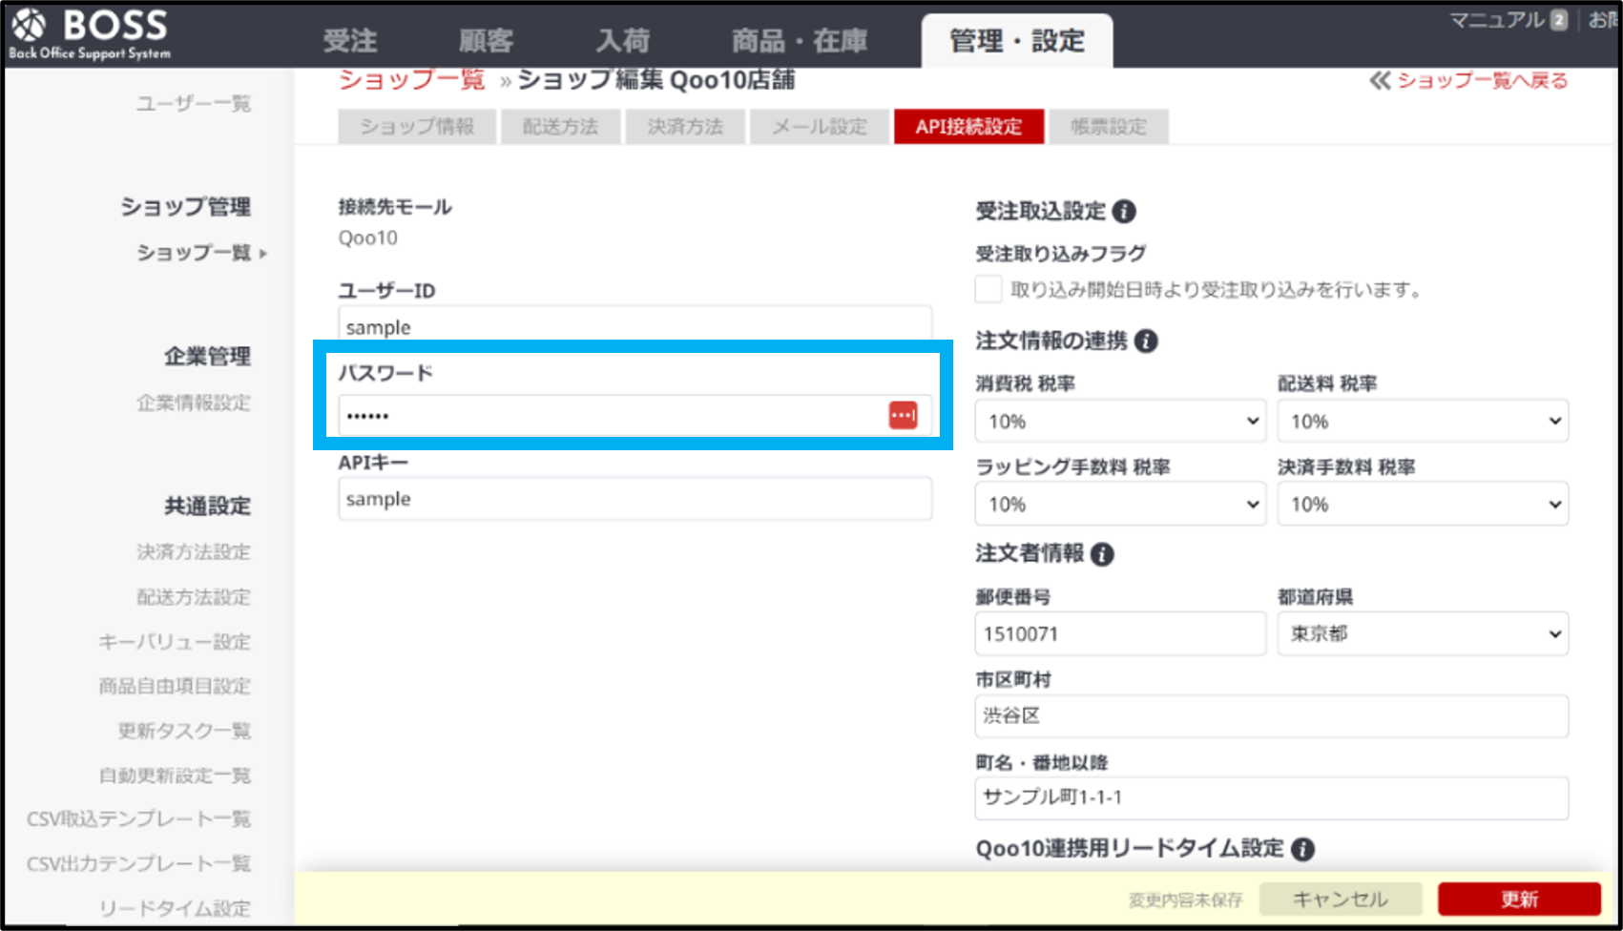Expand the 配送料 税率 dropdown
This screenshot has height=931, width=1623.
(1423, 422)
